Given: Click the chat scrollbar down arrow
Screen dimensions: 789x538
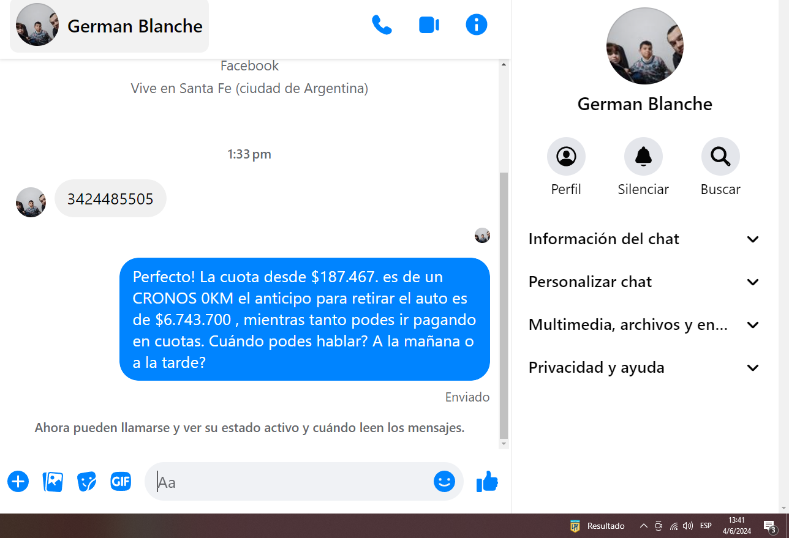Looking at the screenshot, I should point(504,444).
